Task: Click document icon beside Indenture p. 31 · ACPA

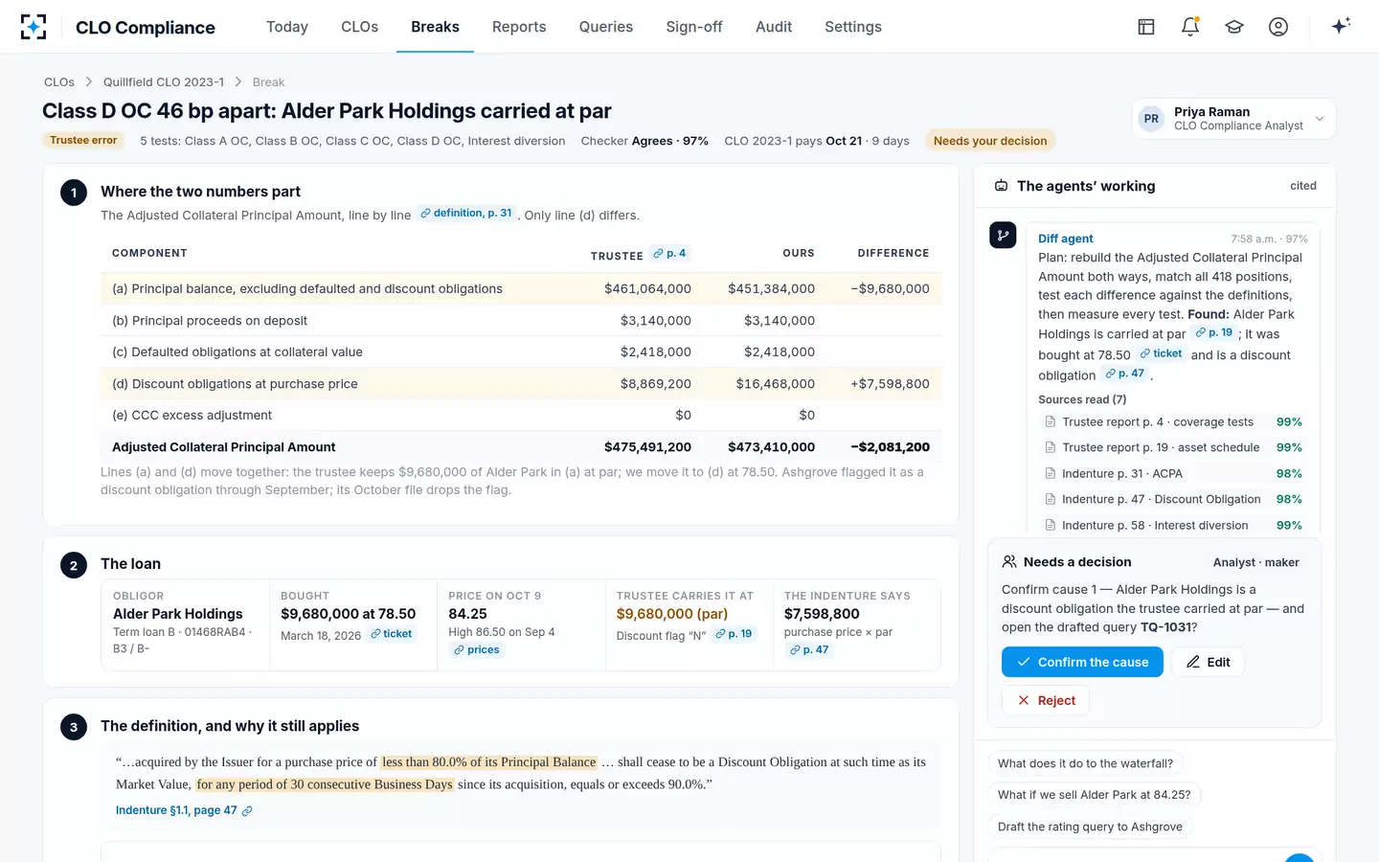Action: 1051,473
